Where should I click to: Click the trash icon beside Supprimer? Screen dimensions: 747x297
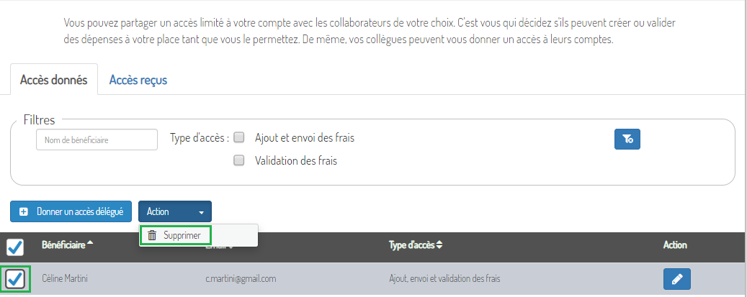tap(152, 236)
